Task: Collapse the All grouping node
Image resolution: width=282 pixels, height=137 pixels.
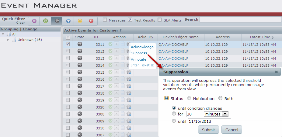Action: (x=3, y=34)
